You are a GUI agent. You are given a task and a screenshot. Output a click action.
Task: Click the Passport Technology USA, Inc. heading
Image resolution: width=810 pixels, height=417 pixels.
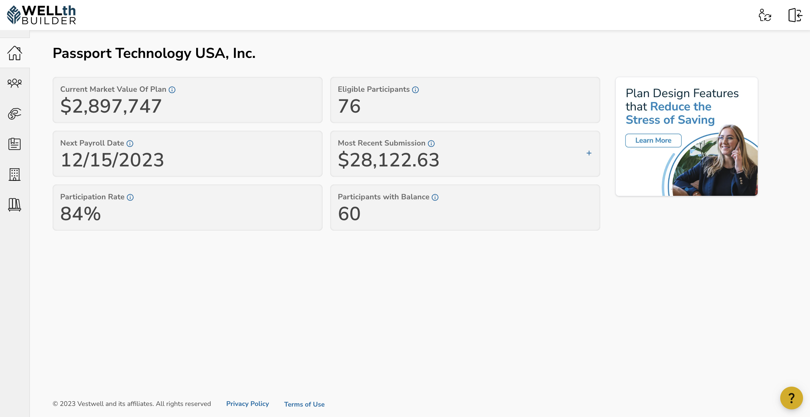(154, 53)
